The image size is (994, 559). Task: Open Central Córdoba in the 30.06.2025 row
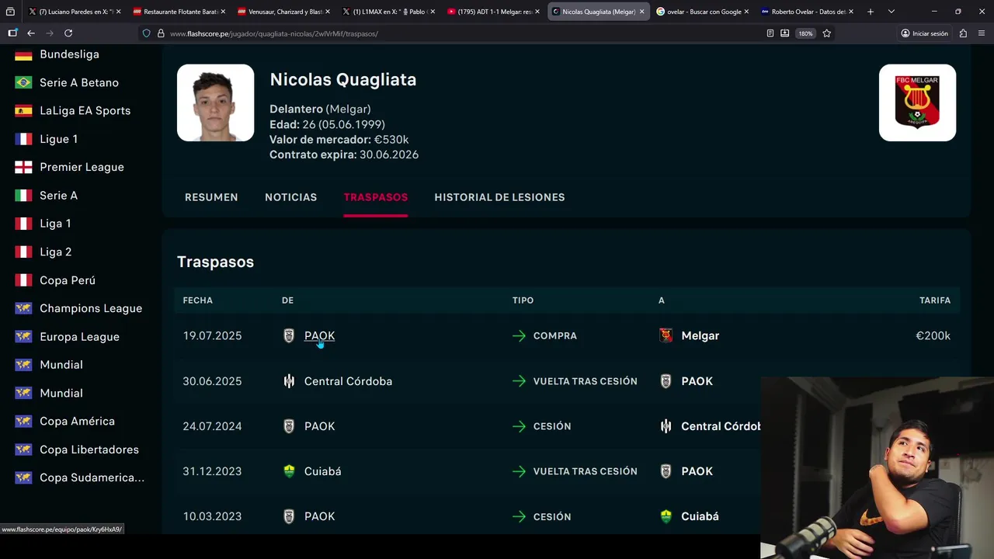tap(348, 381)
